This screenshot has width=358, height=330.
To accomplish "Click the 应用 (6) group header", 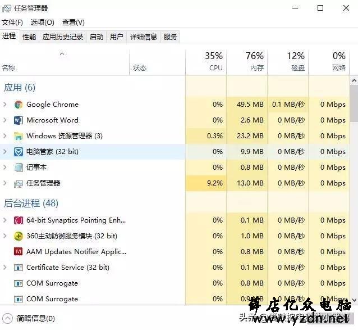I will click(20, 88).
